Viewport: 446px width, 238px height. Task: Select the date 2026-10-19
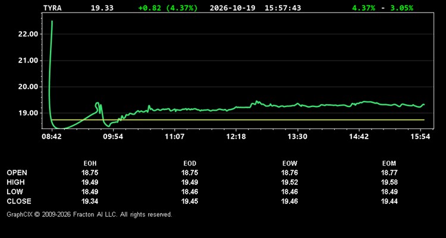[234, 8]
